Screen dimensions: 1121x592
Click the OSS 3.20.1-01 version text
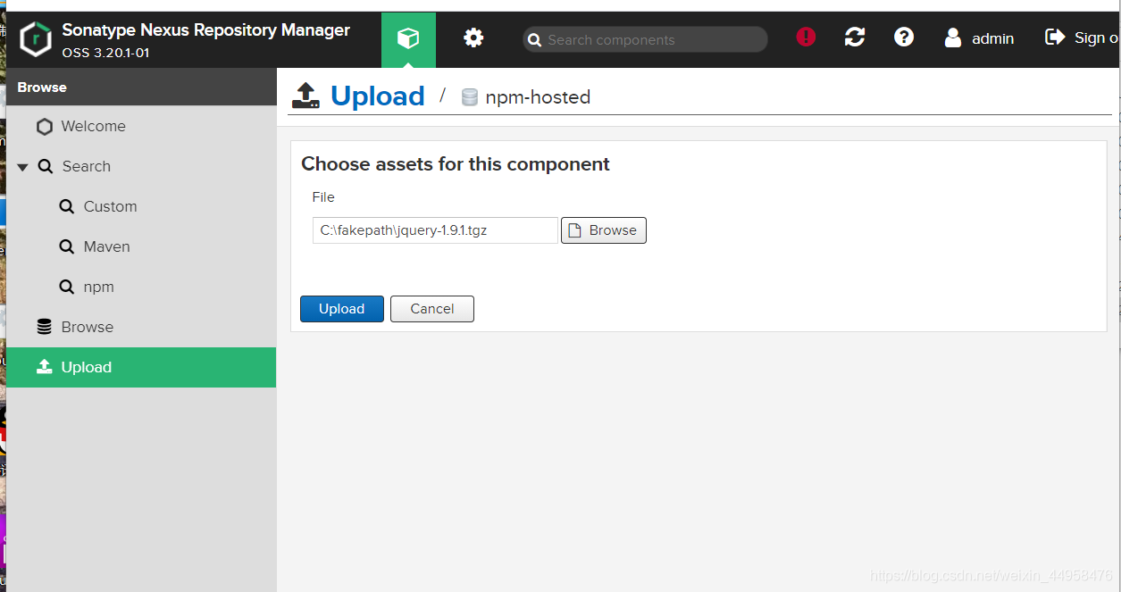tap(105, 53)
